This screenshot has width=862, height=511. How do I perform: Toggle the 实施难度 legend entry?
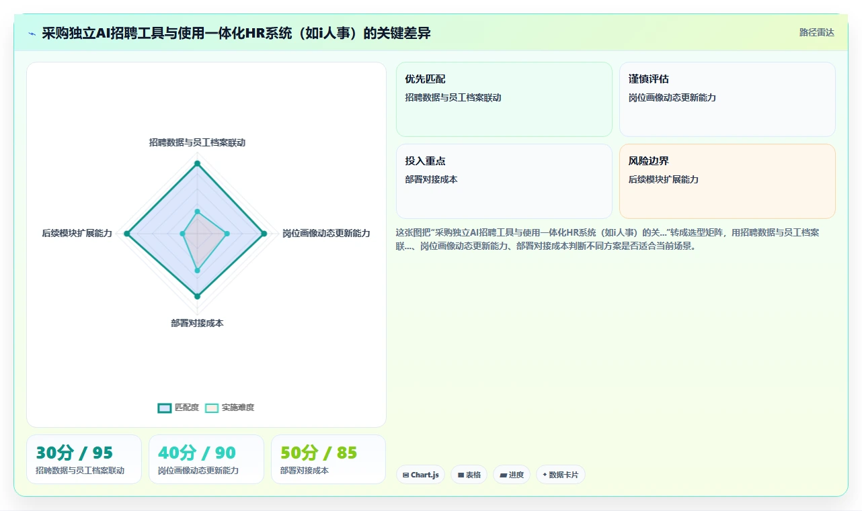[229, 408]
